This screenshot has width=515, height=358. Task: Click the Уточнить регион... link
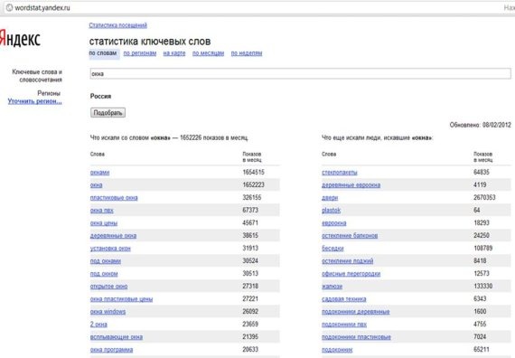(x=35, y=101)
